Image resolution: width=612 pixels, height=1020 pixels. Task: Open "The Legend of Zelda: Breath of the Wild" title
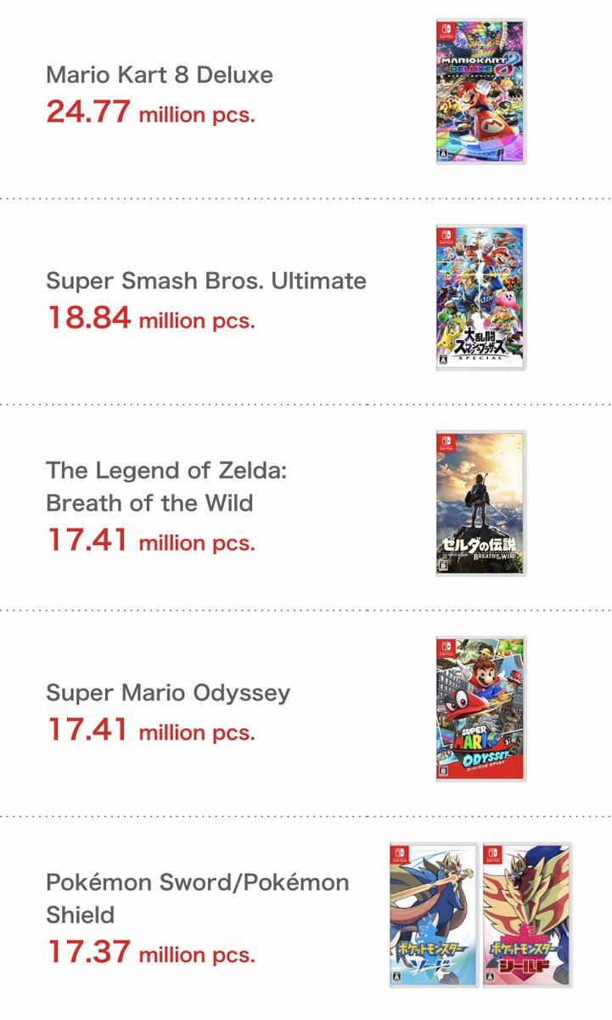click(166, 486)
